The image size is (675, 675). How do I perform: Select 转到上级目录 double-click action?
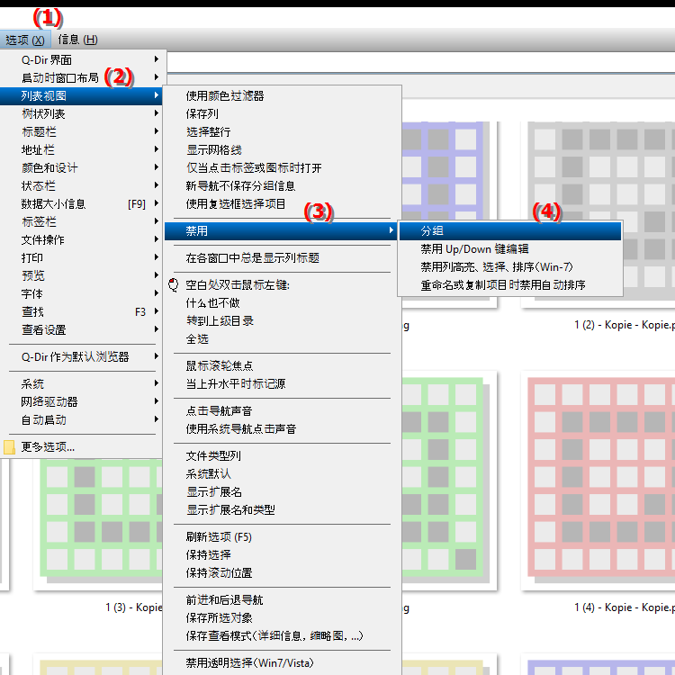(282, 320)
